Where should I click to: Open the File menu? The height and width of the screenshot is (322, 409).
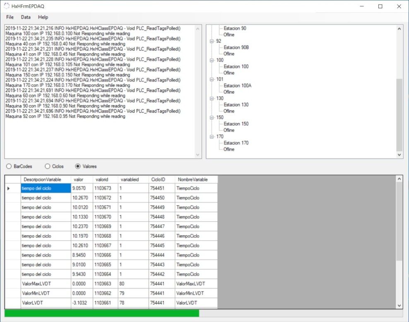click(10, 17)
